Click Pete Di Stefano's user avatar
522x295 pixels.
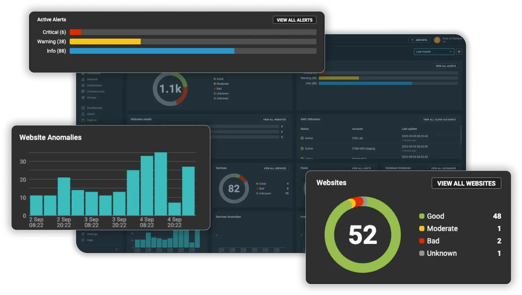pos(437,40)
